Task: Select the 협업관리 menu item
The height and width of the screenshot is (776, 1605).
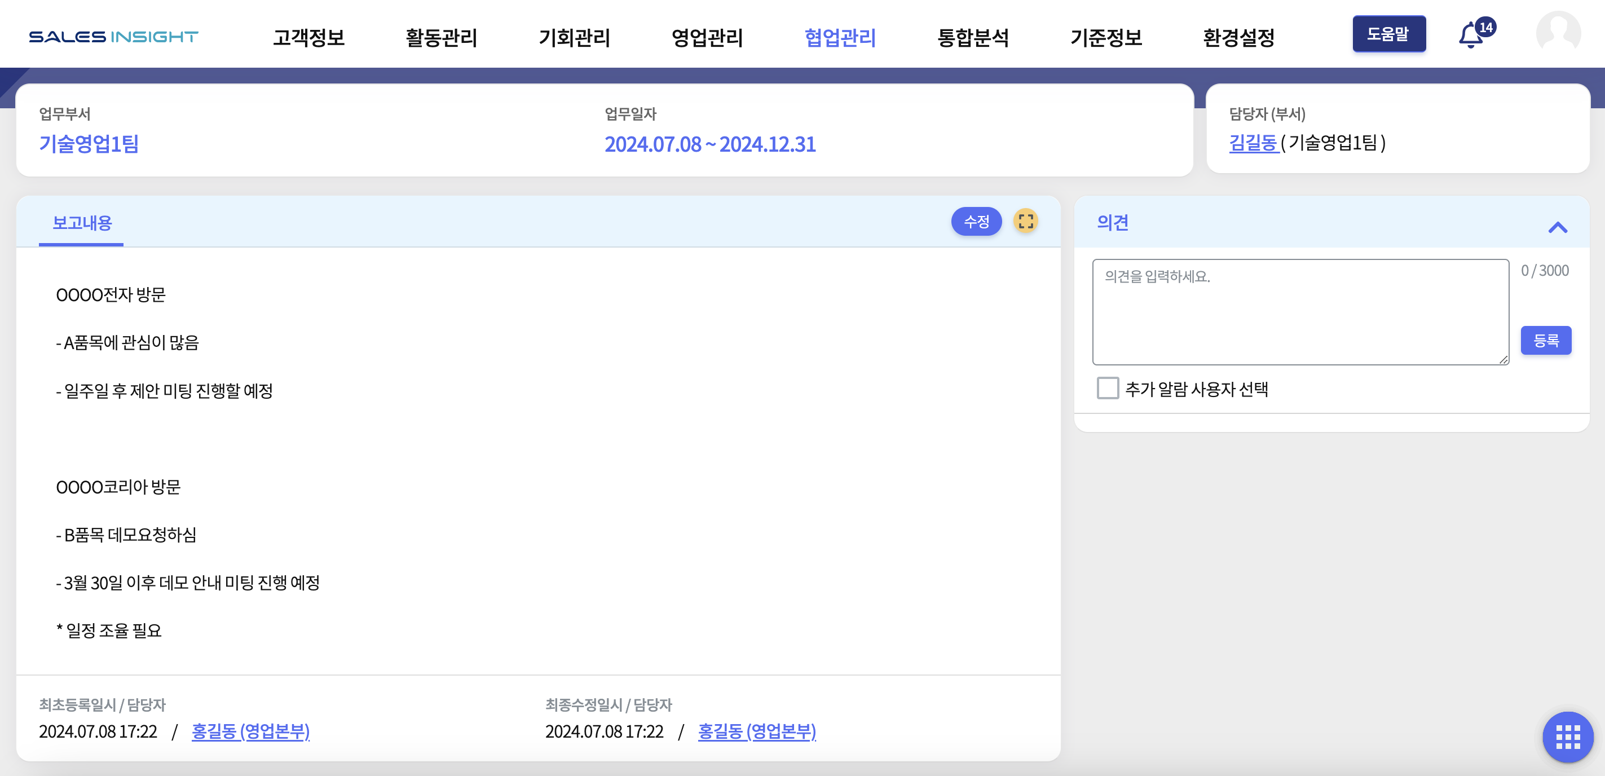Action: (x=840, y=37)
